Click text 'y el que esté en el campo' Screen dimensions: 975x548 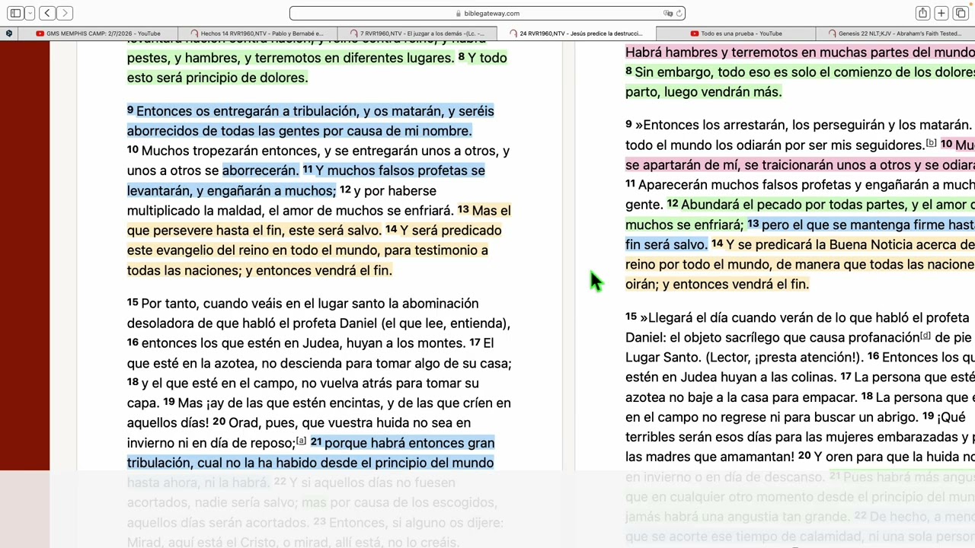coord(218,383)
